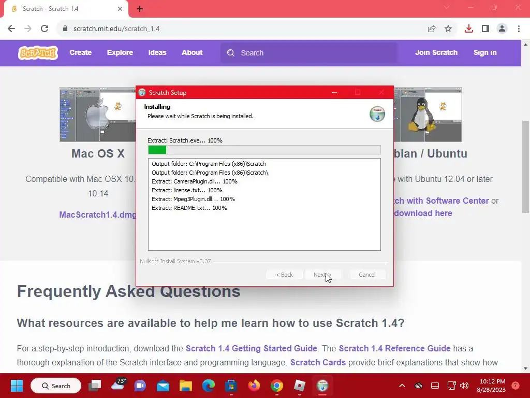Open a new browser tab
Image resolution: width=530 pixels, height=398 pixels.
click(140, 9)
